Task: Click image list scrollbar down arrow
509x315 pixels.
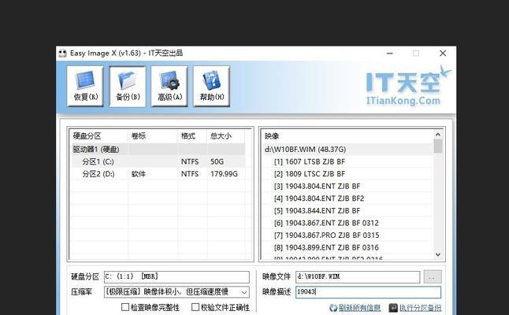Action: pos(437,254)
